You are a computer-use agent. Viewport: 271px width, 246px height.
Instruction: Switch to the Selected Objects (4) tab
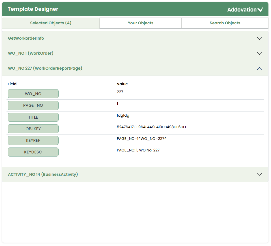tap(51, 23)
